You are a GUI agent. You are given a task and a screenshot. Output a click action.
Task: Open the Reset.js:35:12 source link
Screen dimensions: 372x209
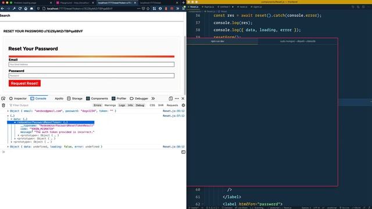click(173, 111)
